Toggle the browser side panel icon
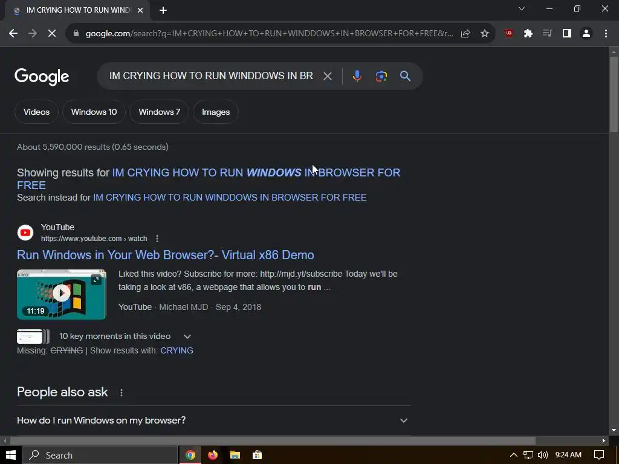 pyautogui.click(x=567, y=34)
